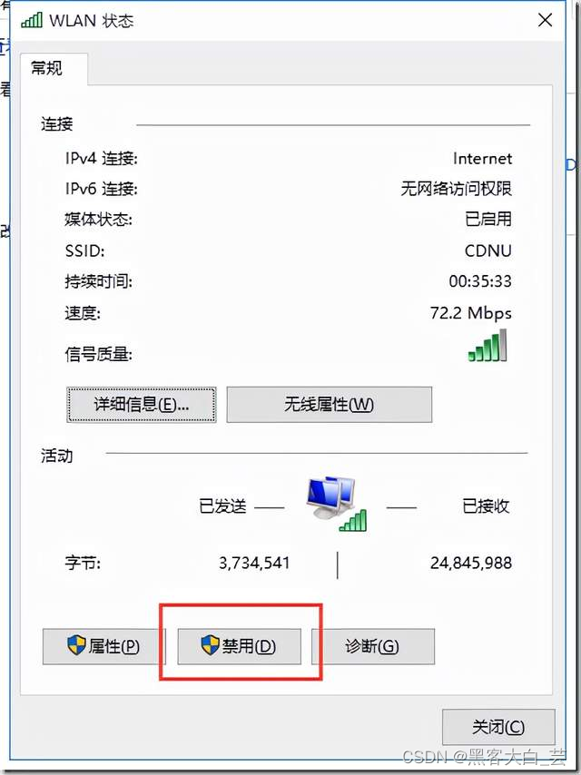Click the WLAN signal icon in title bar
This screenshot has width=581, height=775.
(32, 20)
